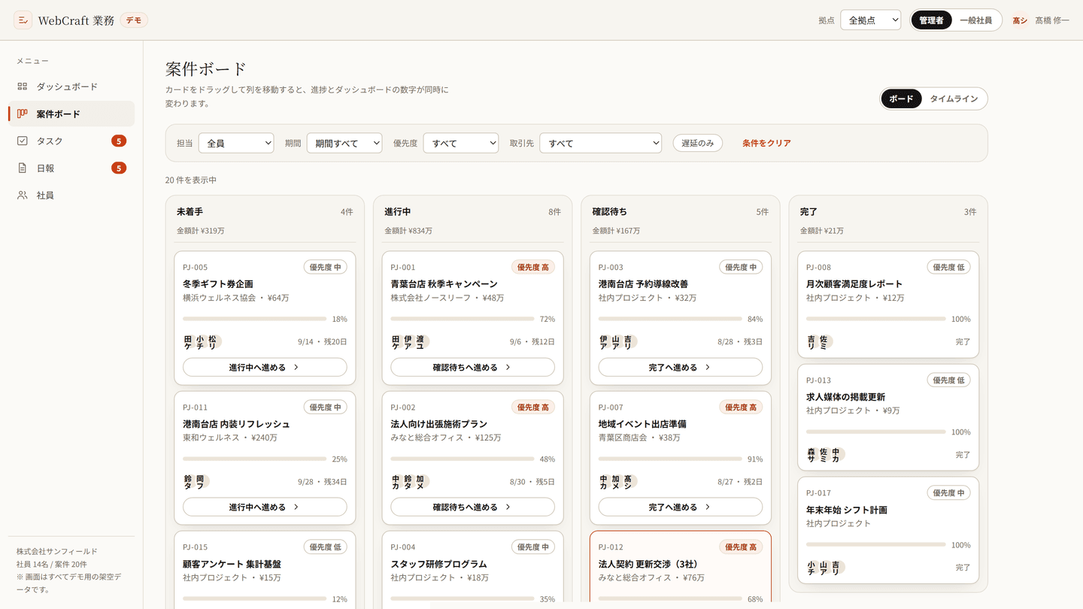Move PJ-011 forward with 進行中へ進める
Image resolution: width=1083 pixels, height=609 pixels.
pos(265,507)
